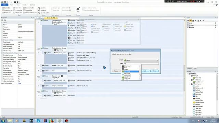Image resolution: width=219 pixels, height=123 pixels.
Task: Click the Redo arrow in the quick access toolbar
Action: [11, 2]
